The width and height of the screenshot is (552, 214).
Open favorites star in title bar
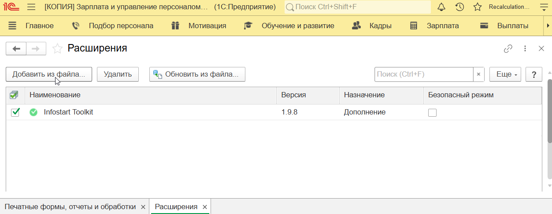point(477,7)
